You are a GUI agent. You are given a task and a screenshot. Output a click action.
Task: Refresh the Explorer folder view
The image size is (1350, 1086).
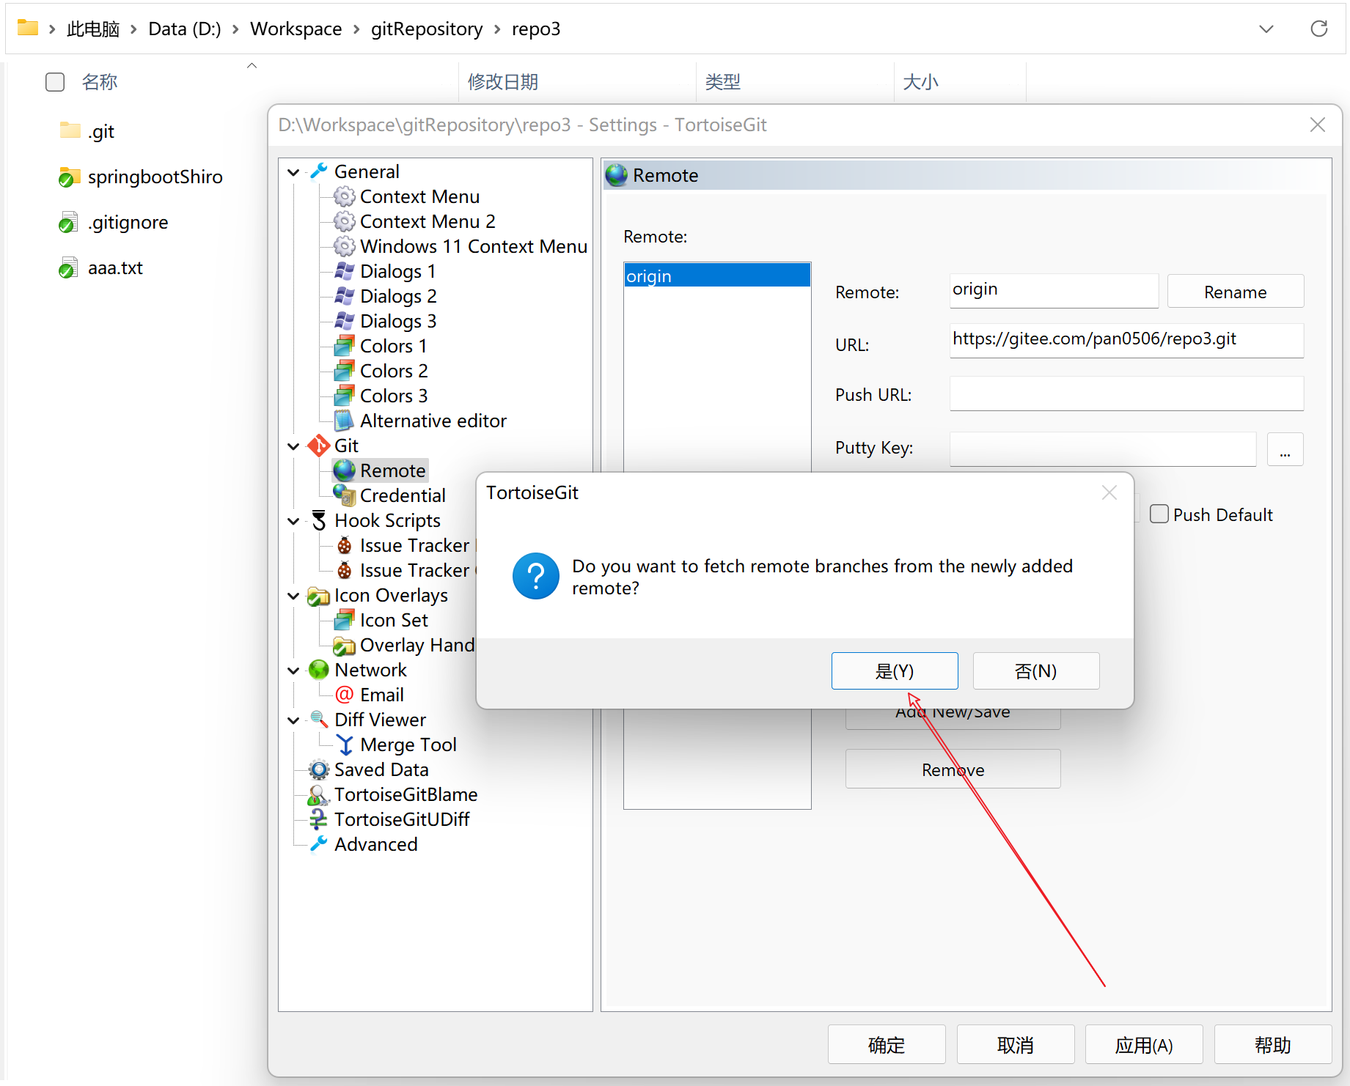[x=1318, y=29]
